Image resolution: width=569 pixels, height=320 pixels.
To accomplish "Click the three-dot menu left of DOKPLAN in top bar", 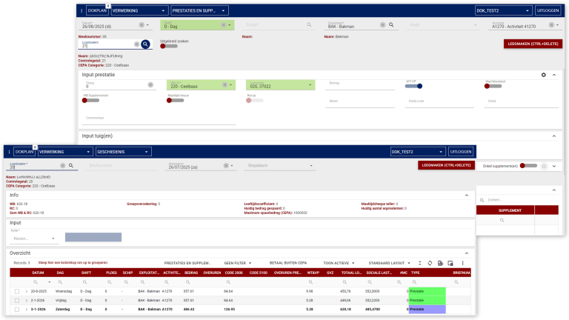I will click(x=81, y=10).
